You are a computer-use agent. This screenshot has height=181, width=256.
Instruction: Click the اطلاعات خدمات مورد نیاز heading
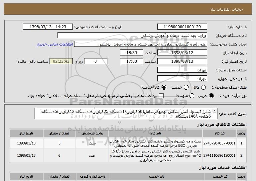[223, 168]
